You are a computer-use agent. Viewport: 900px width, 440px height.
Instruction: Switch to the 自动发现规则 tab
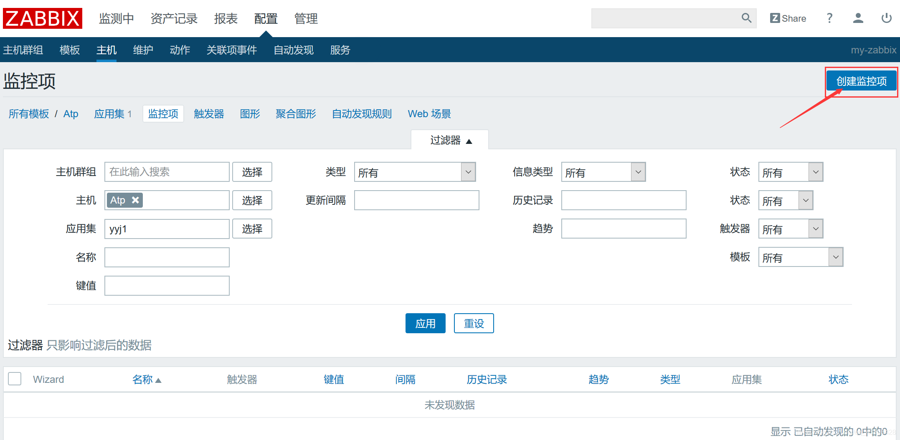[x=362, y=114]
